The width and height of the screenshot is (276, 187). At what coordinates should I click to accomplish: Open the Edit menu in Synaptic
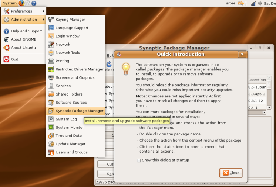click(110, 55)
